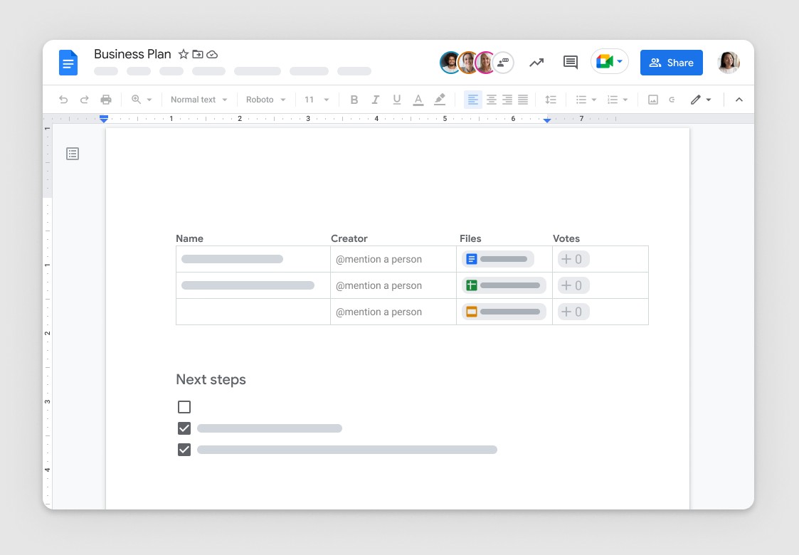Check the empty Next steps checkbox
This screenshot has width=799, height=555.
tap(184, 407)
